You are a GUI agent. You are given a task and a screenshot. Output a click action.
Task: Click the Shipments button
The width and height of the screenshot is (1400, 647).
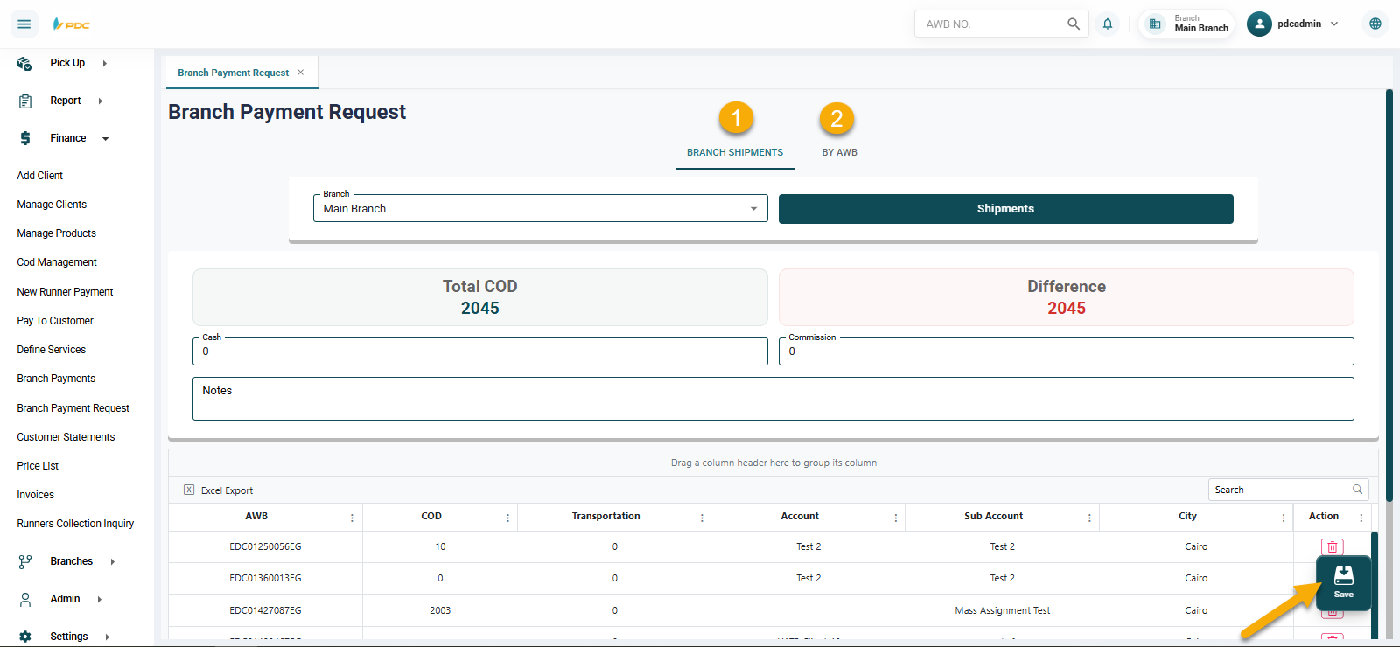(x=1005, y=209)
